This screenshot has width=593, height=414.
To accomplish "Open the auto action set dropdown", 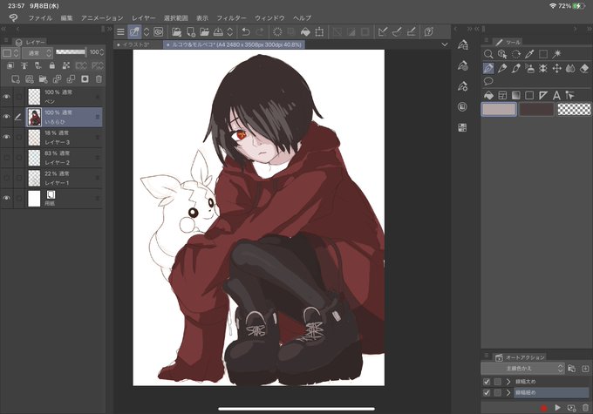I will coord(522,369).
